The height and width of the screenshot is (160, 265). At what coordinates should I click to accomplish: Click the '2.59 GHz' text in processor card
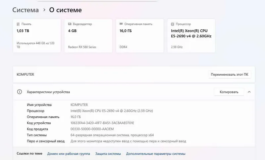177,47
